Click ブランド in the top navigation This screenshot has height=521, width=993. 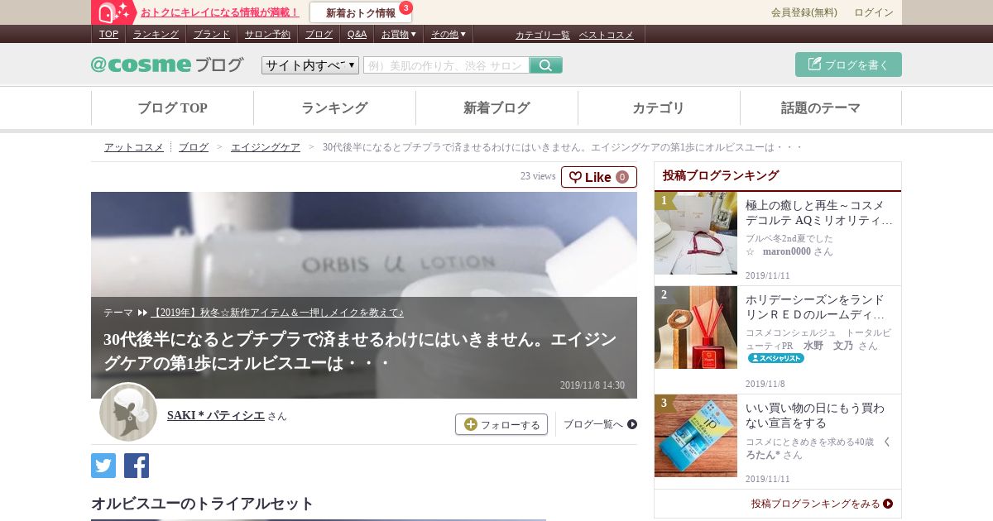tap(212, 34)
